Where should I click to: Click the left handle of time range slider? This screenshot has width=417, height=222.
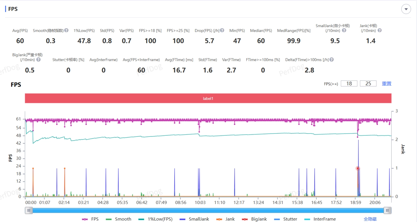29,211
